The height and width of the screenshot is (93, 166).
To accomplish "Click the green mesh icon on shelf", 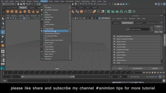I will [x=108, y=11].
